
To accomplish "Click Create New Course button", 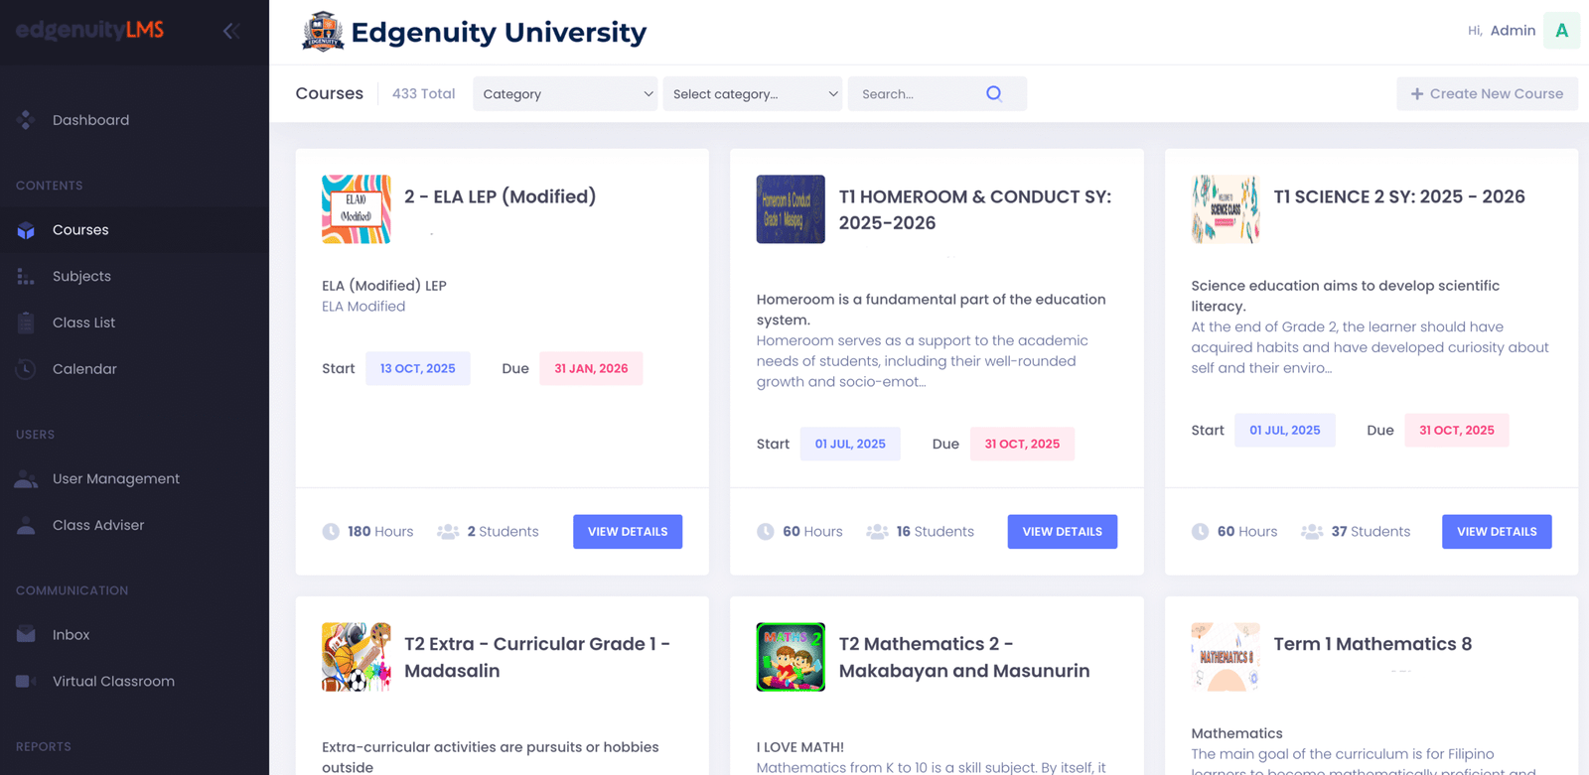I will 1487,94.
